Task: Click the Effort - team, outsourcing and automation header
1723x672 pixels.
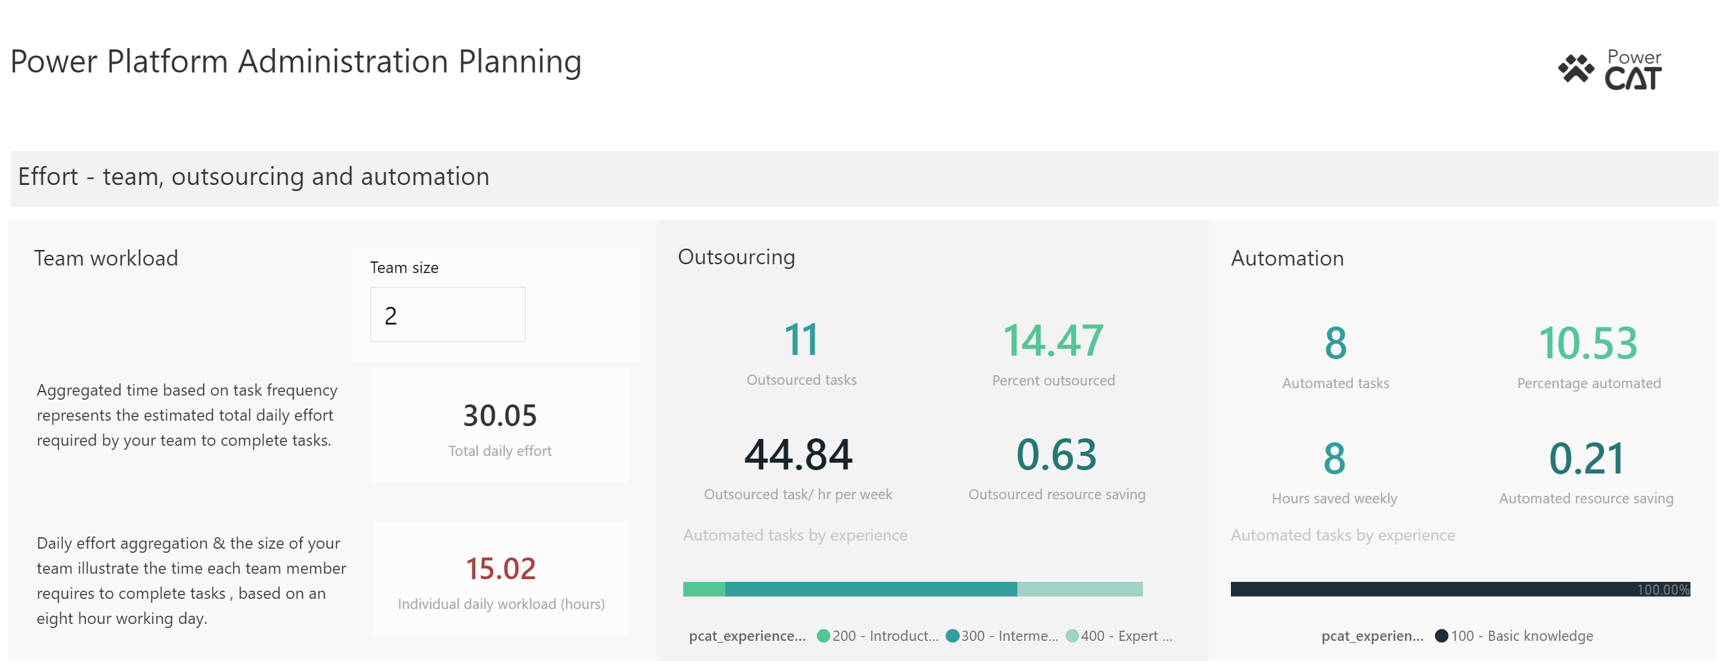Action: [251, 177]
